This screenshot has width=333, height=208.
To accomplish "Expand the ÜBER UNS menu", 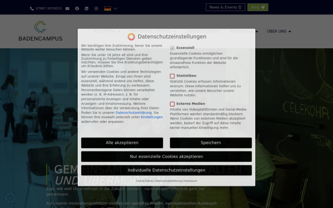I will click(279, 32).
